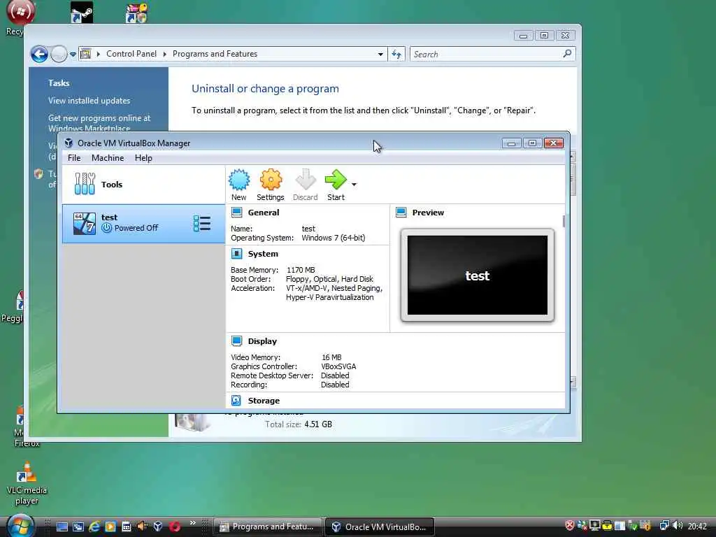Image resolution: width=716 pixels, height=537 pixels.
Task: Open recent pages dropdown beside navigation arrows
Action: point(73,55)
